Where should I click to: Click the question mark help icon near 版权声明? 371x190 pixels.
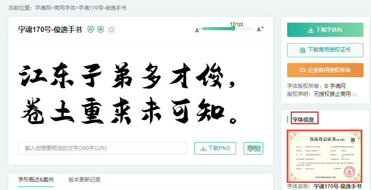click(355, 95)
